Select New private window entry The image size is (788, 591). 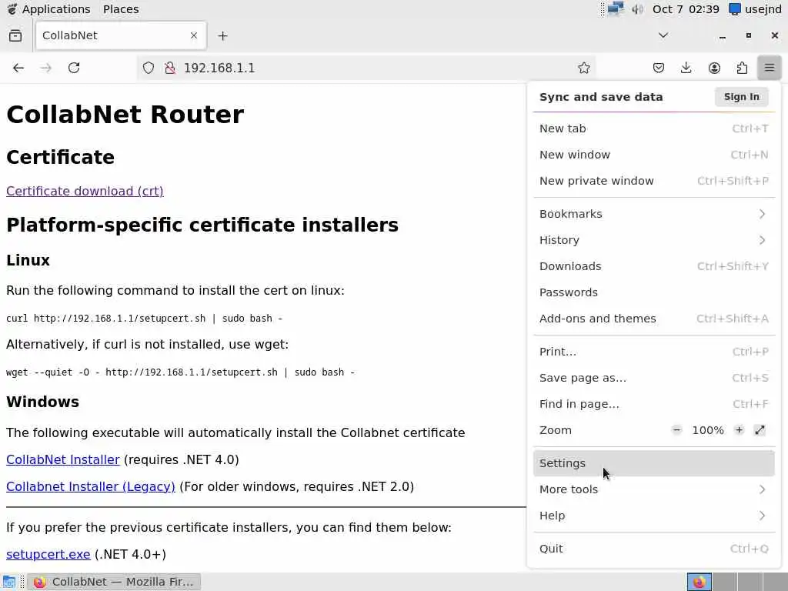pos(654,181)
